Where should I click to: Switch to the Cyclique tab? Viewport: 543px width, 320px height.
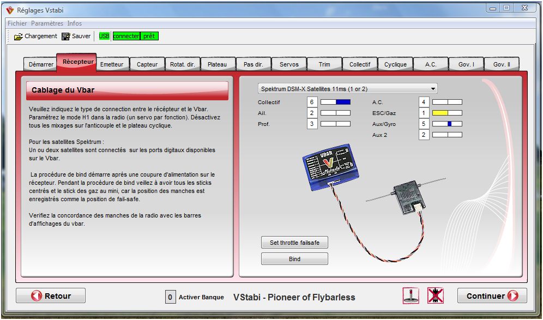[x=395, y=64]
